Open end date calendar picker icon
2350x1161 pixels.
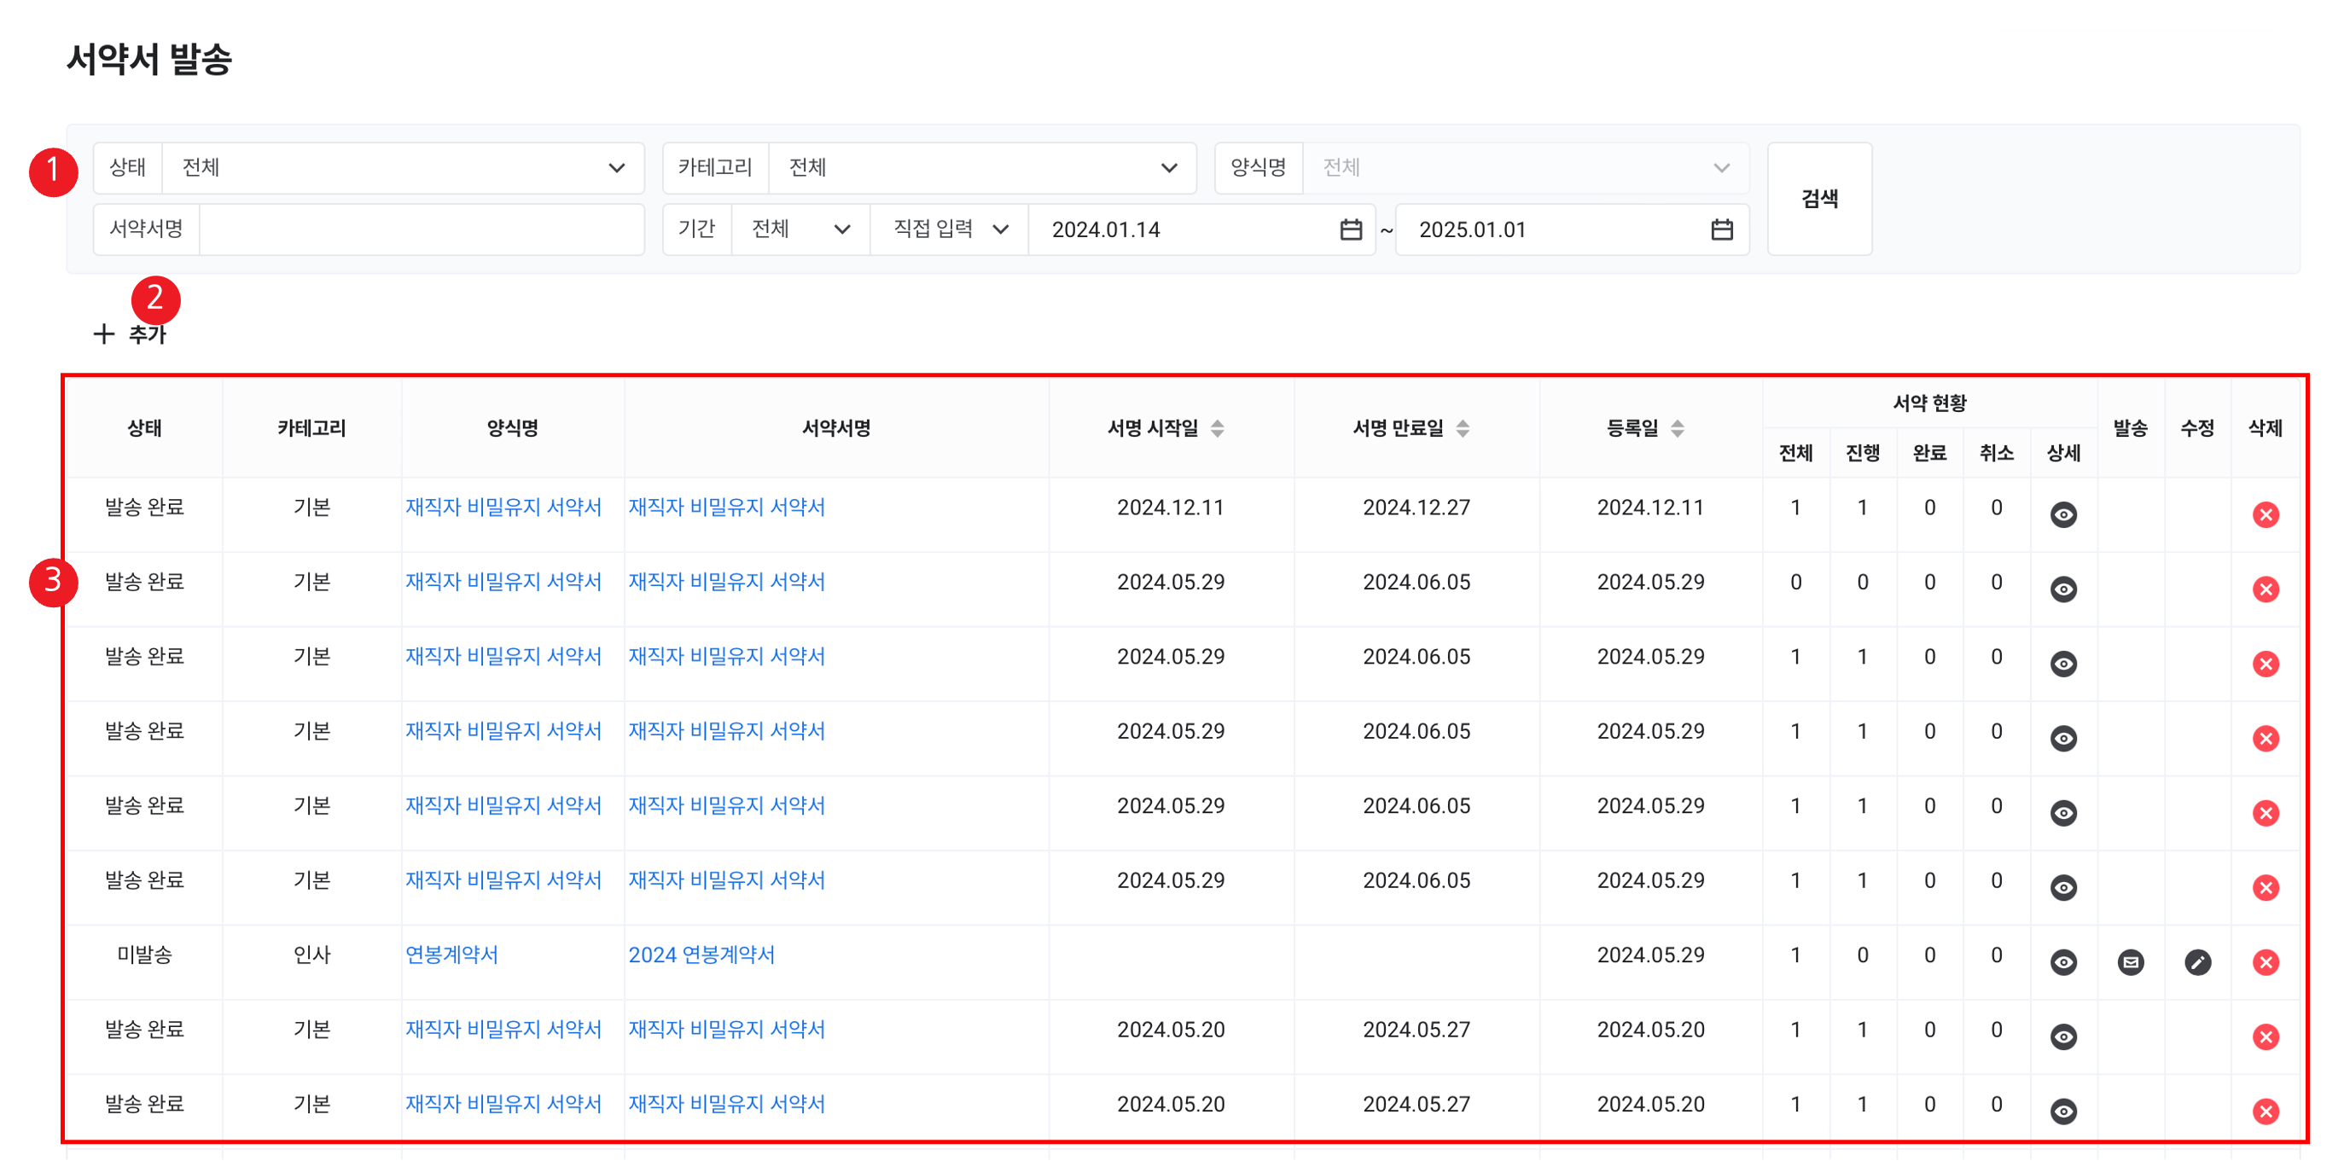1721,229
